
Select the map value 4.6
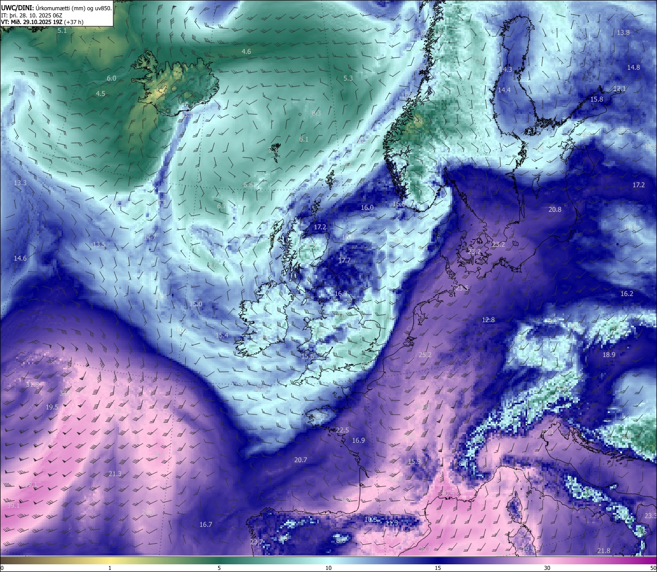coord(246,52)
